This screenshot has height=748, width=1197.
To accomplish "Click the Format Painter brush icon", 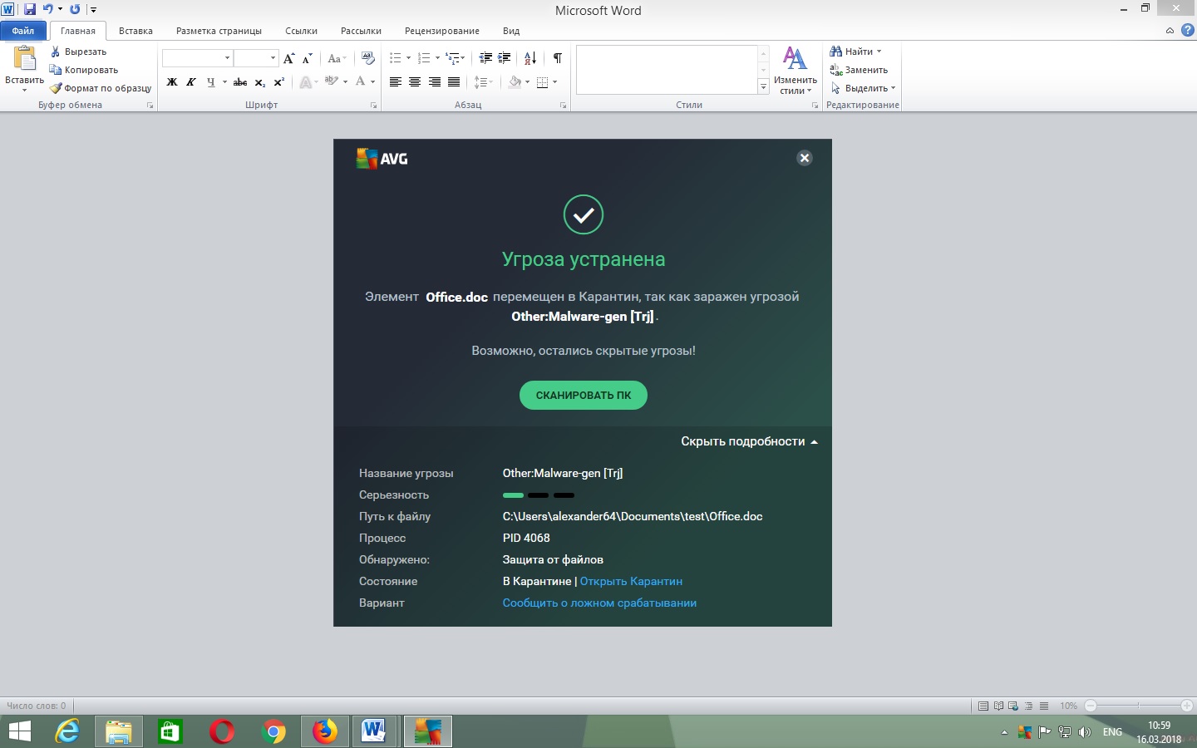I will (x=56, y=88).
